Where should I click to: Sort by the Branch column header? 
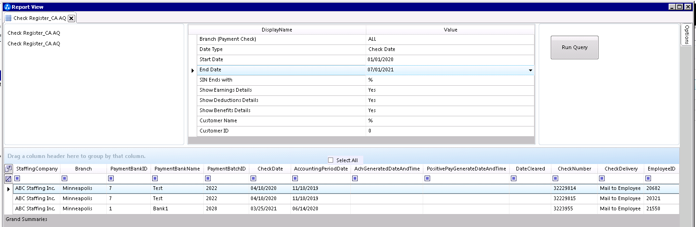click(x=84, y=169)
